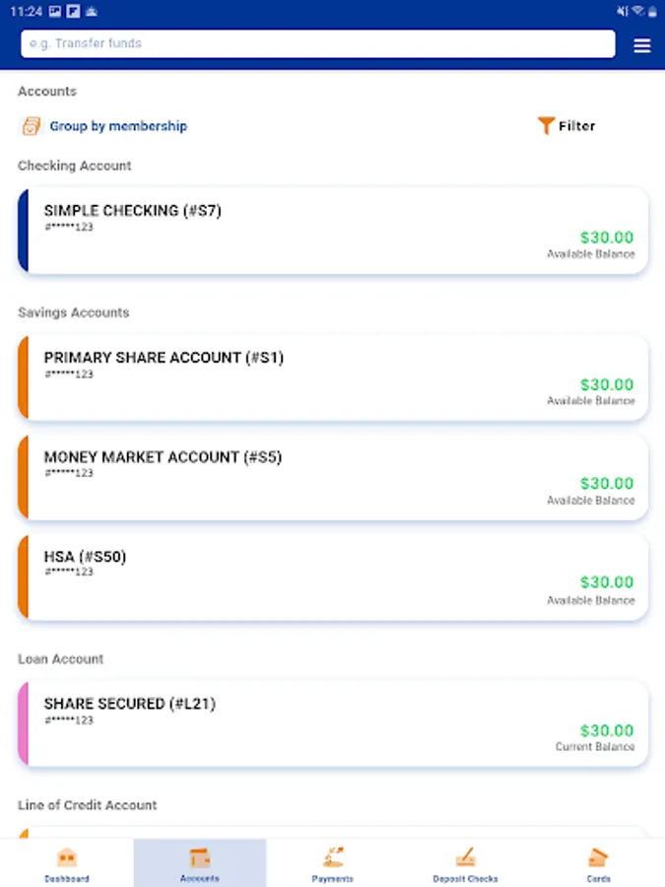
Task: Tap the orange Filter funnel icon
Action: point(546,126)
